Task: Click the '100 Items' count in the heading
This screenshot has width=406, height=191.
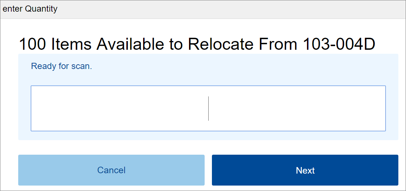Action: (x=55, y=44)
